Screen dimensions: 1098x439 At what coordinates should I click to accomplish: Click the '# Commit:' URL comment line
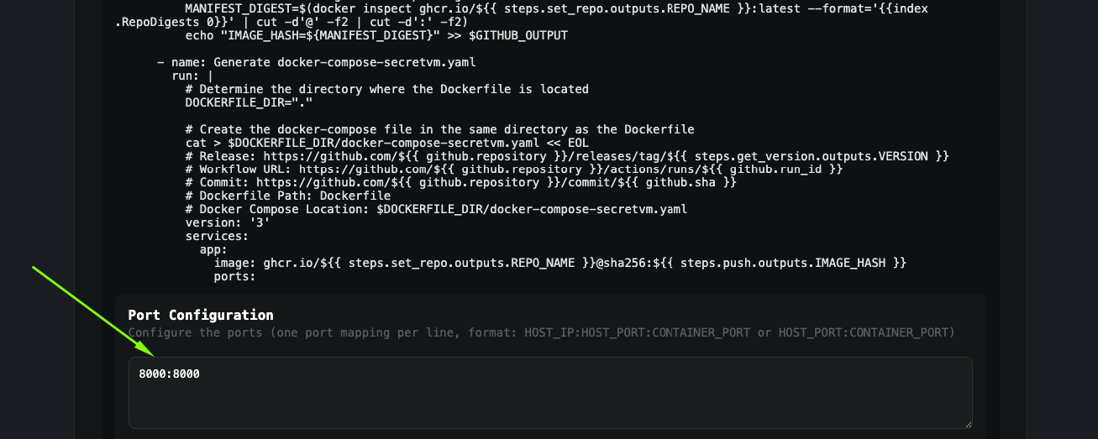tap(461, 183)
